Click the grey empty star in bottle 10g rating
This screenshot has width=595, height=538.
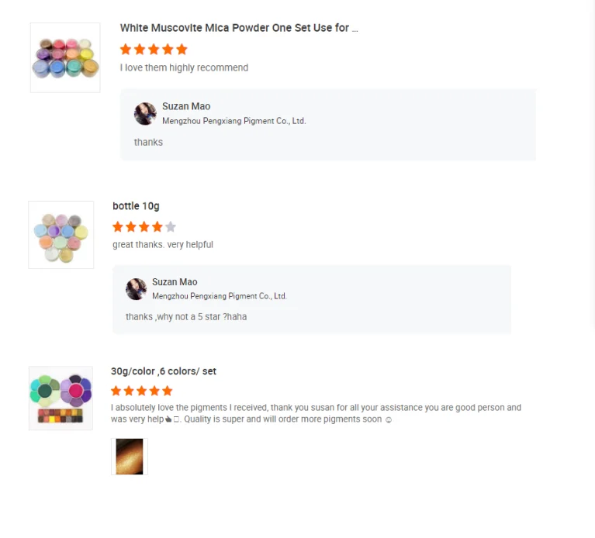(x=171, y=226)
